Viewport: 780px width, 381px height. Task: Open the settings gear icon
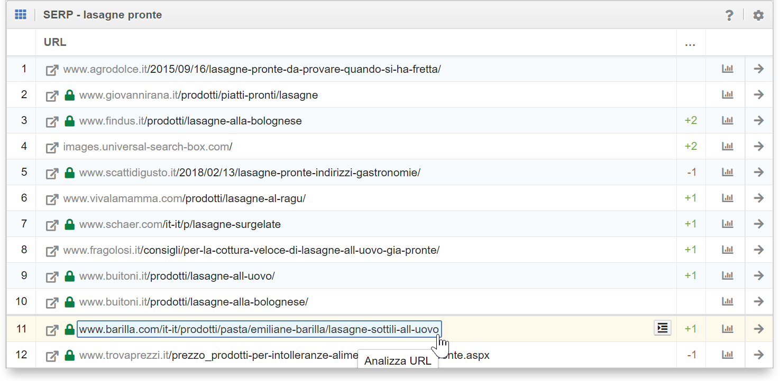[x=758, y=15]
